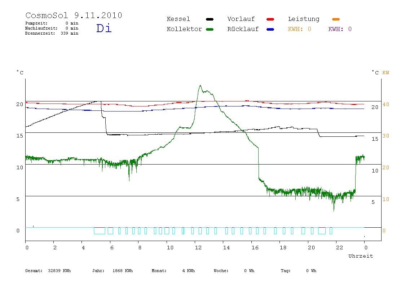Click the "14" hour label on time axis

click(226, 248)
